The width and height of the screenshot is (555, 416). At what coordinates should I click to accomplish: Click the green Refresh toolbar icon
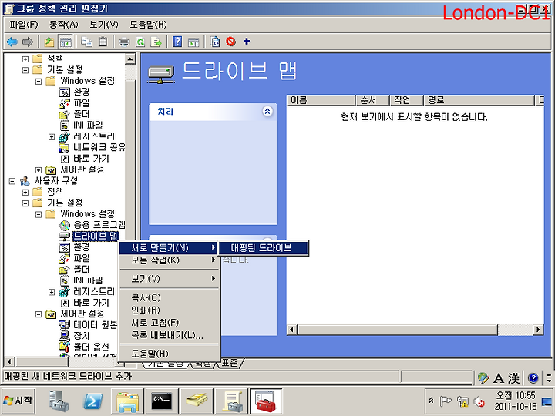pos(140,42)
